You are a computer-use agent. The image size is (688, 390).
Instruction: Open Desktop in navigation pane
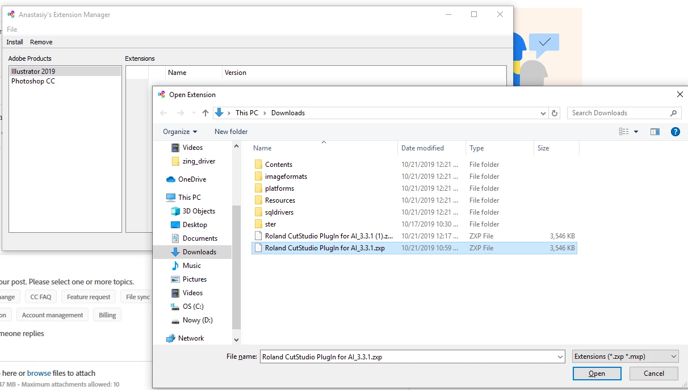[195, 225]
